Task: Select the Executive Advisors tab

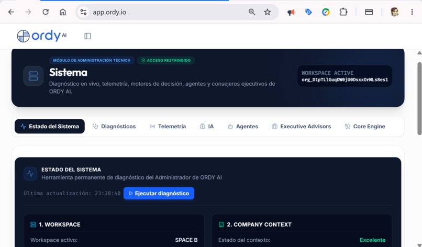Action: (302, 126)
